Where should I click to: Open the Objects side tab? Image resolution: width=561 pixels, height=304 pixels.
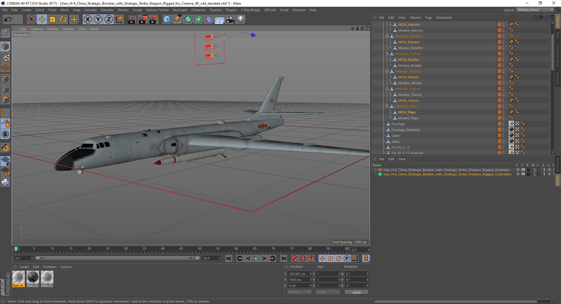[x=558, y=22]
